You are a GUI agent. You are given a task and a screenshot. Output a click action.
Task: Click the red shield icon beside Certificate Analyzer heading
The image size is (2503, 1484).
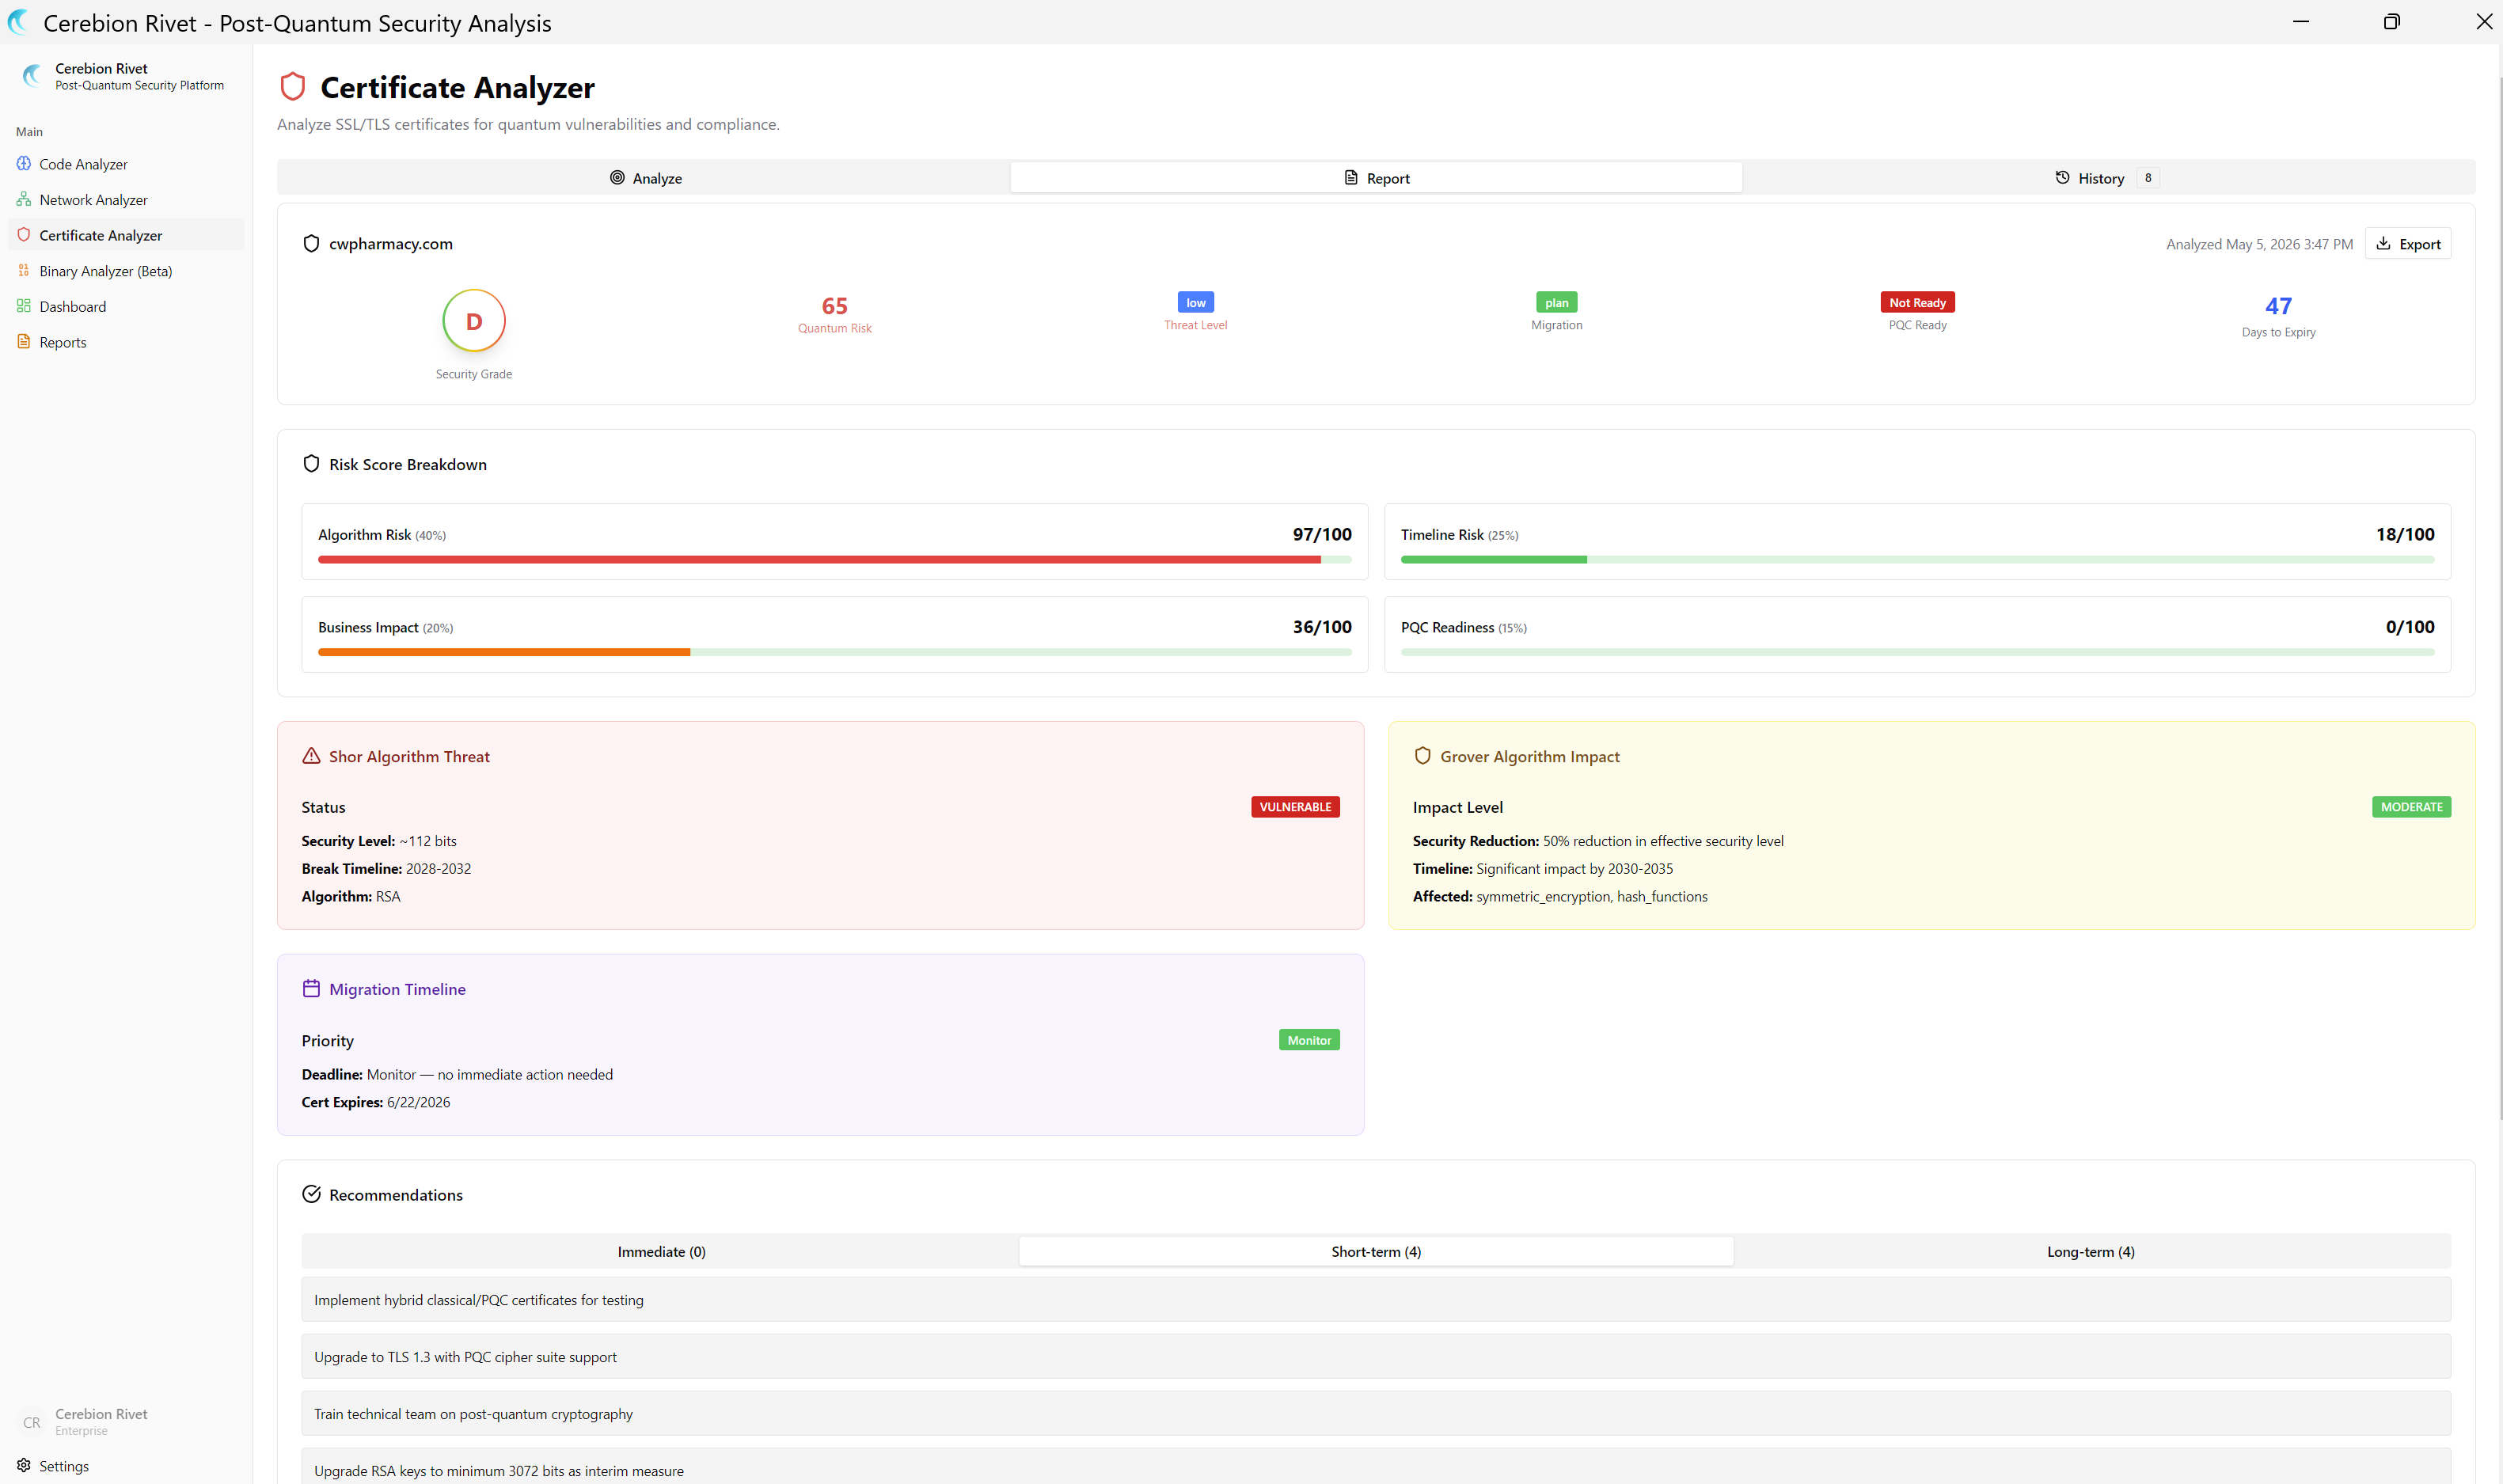(293, 86)
